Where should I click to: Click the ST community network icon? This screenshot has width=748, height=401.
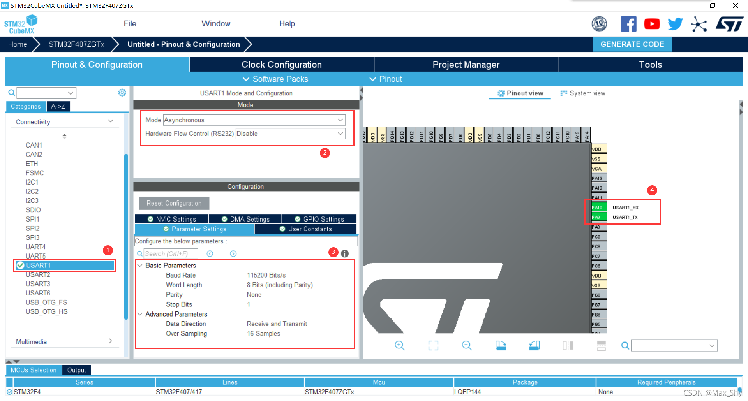pyautogui.click(x=699, y=24)
